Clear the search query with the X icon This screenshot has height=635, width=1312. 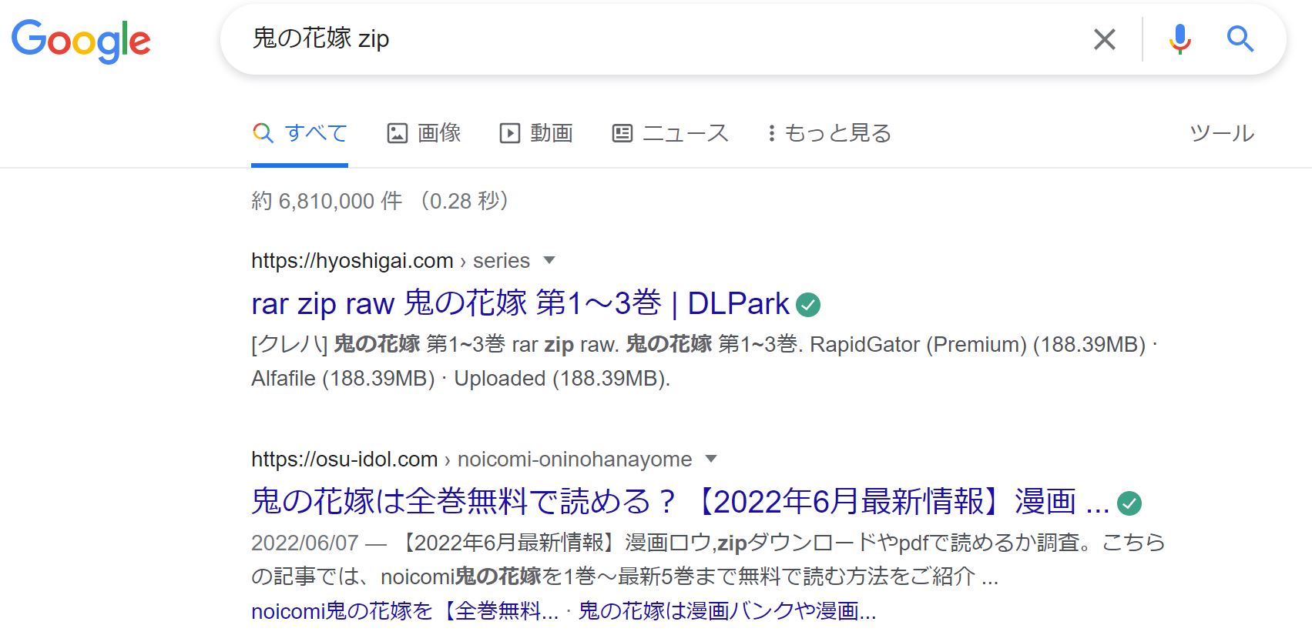coord(1104,38)
